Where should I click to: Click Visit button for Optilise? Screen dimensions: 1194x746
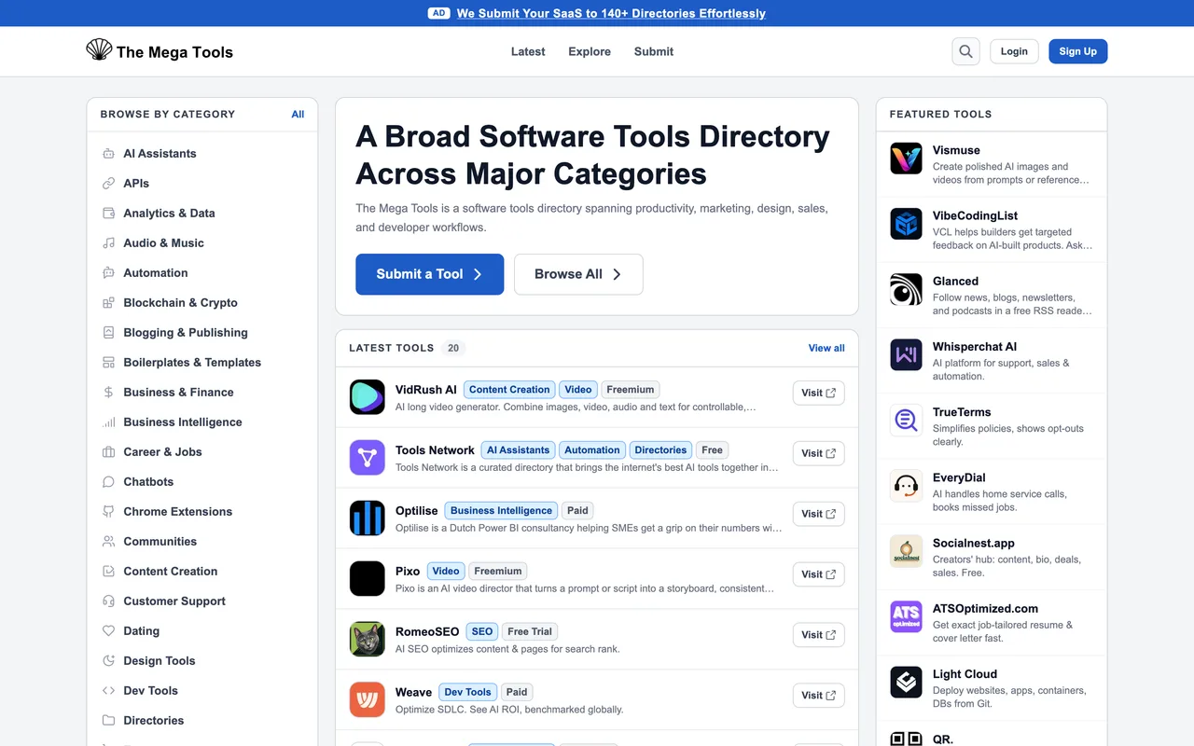click(819, 514)
